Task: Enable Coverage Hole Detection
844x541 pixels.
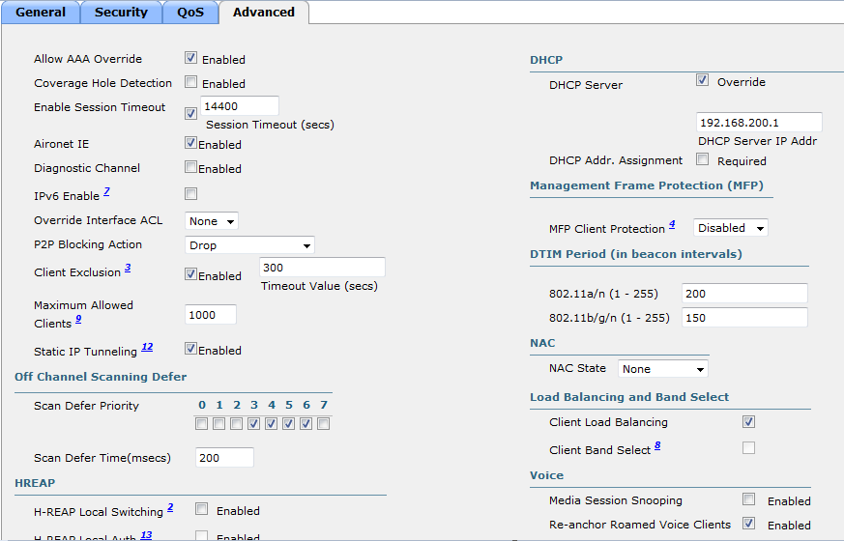Action: (x=191, y=82)
